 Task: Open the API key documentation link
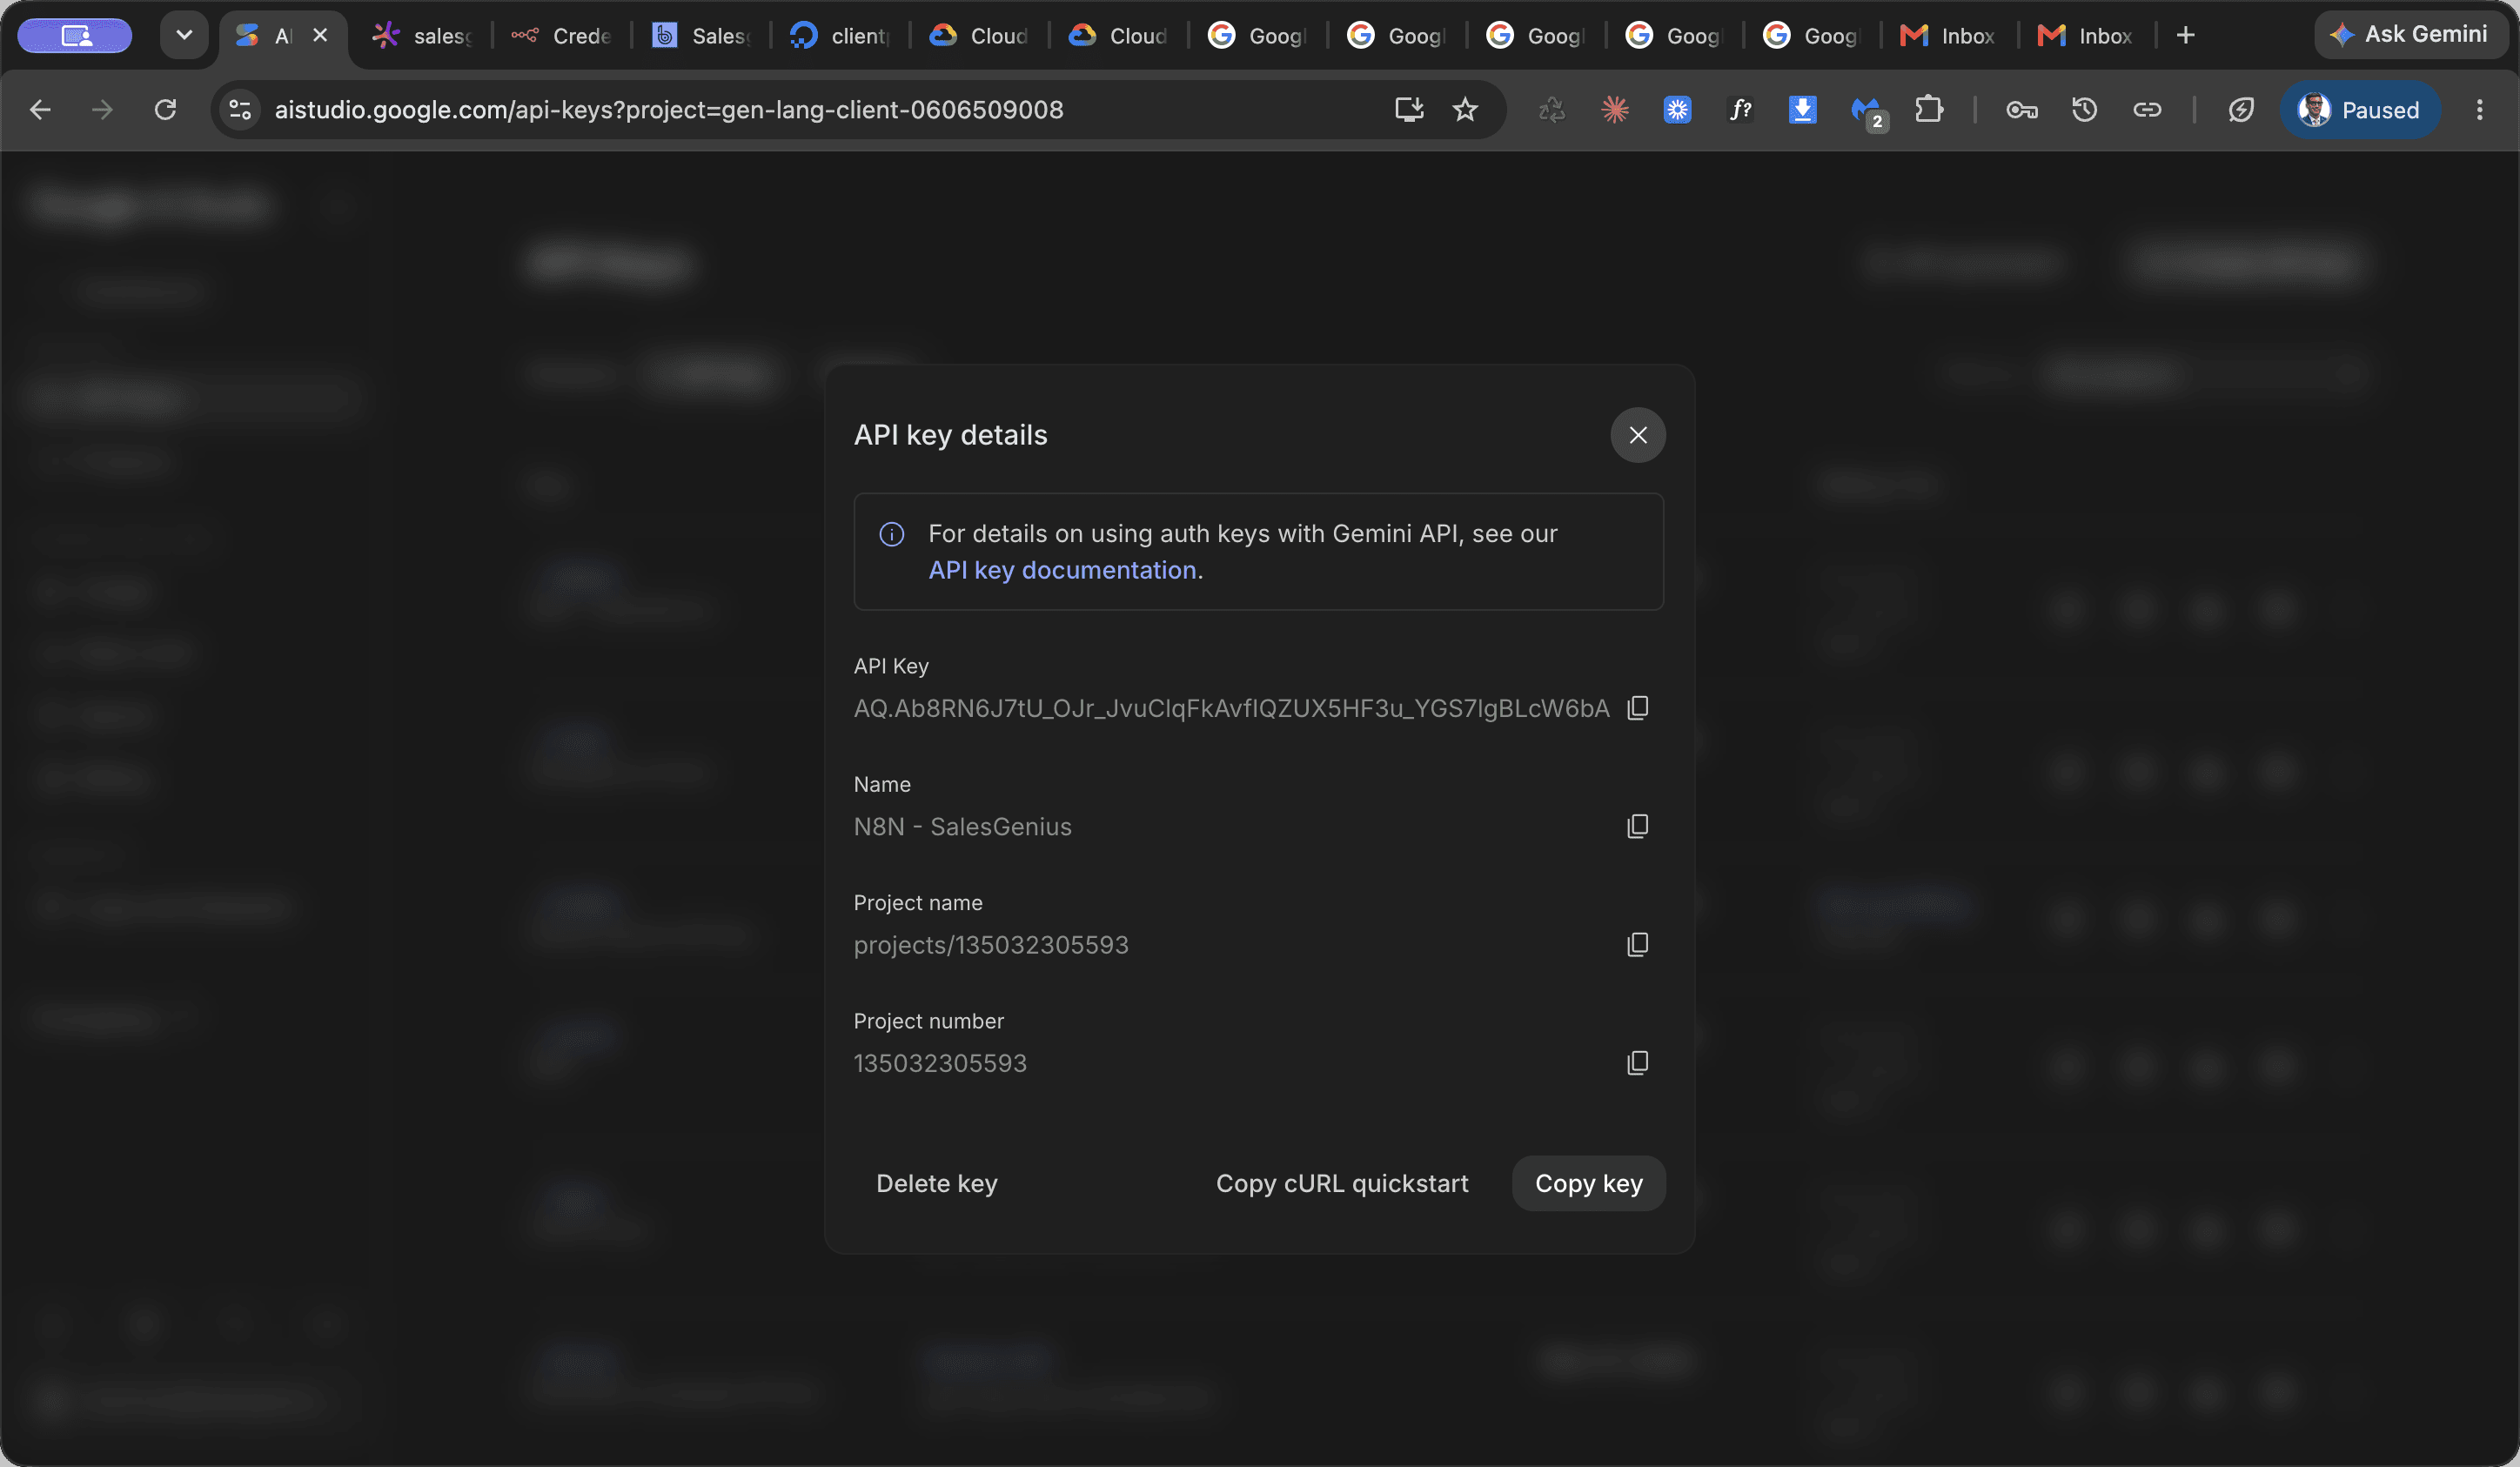[1062, 570]
